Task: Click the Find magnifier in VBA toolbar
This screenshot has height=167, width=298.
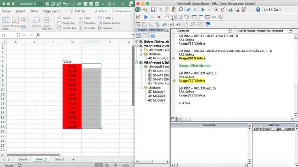Action: pyautogui.click(x=181, y=9)
